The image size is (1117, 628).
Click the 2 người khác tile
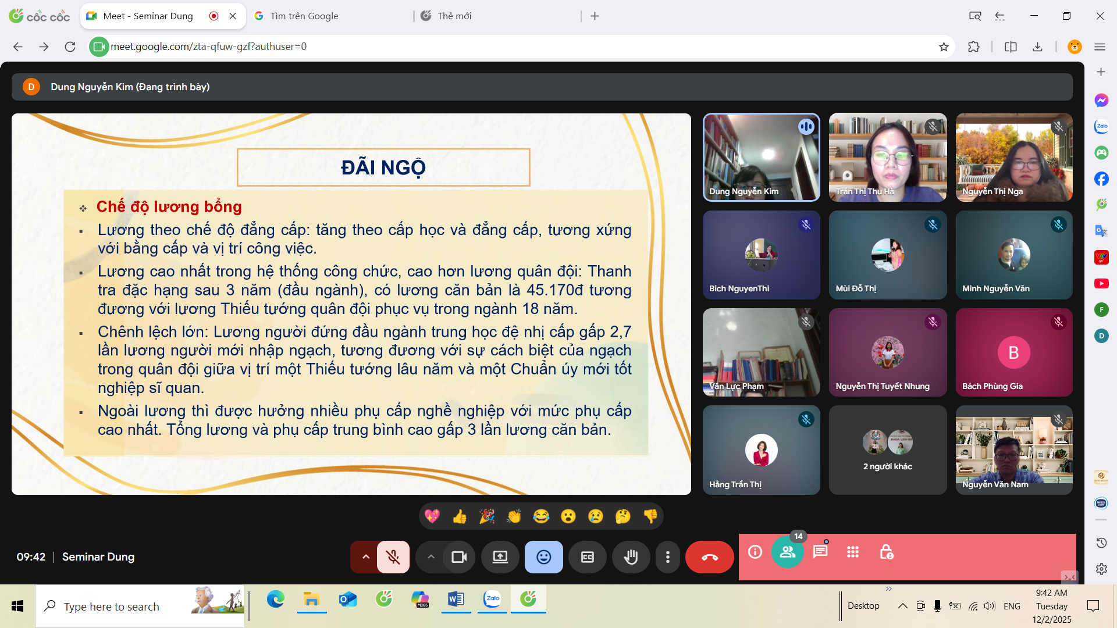coord(887,450)
